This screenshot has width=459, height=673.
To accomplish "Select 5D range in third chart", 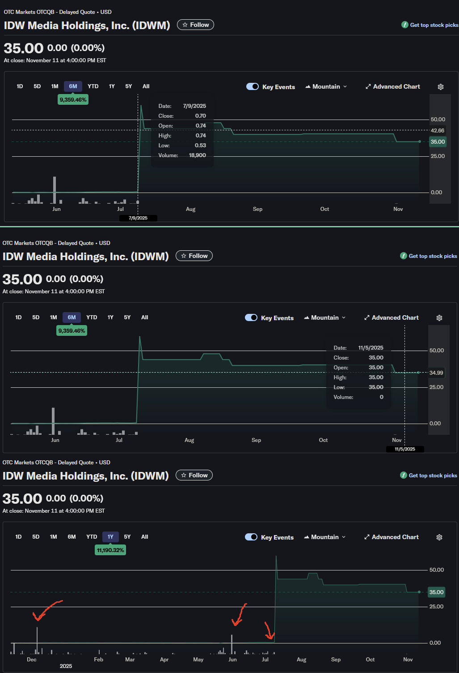I will pyautogui.click(x=36, y=537).
